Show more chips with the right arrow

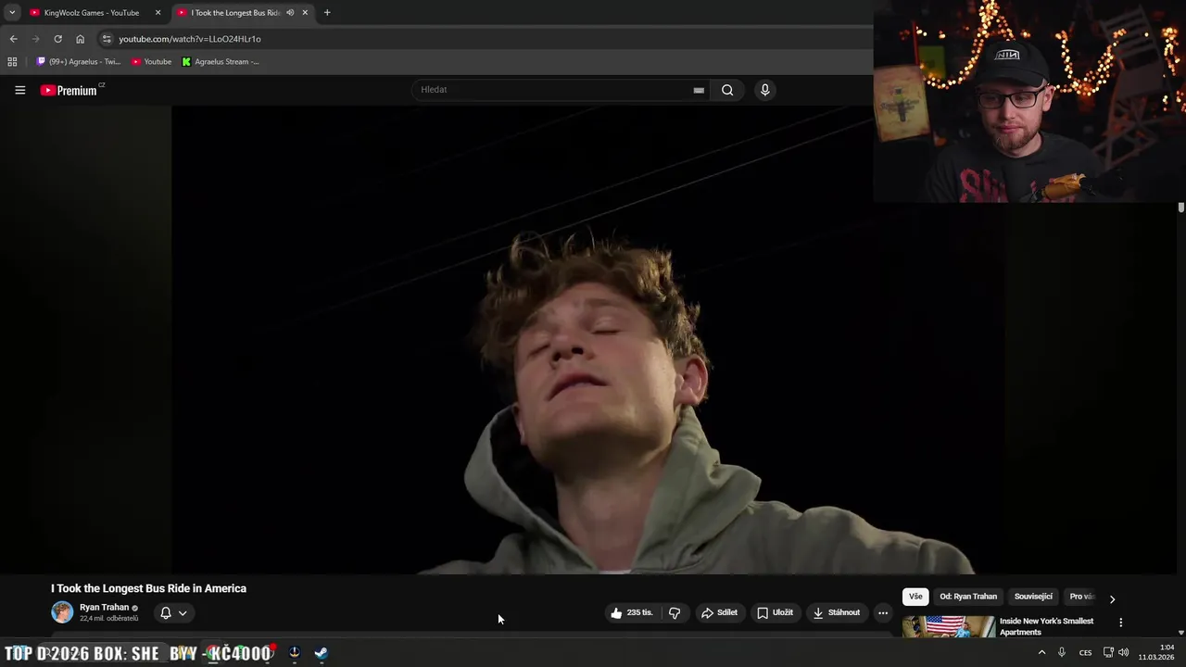[1112, 598]
